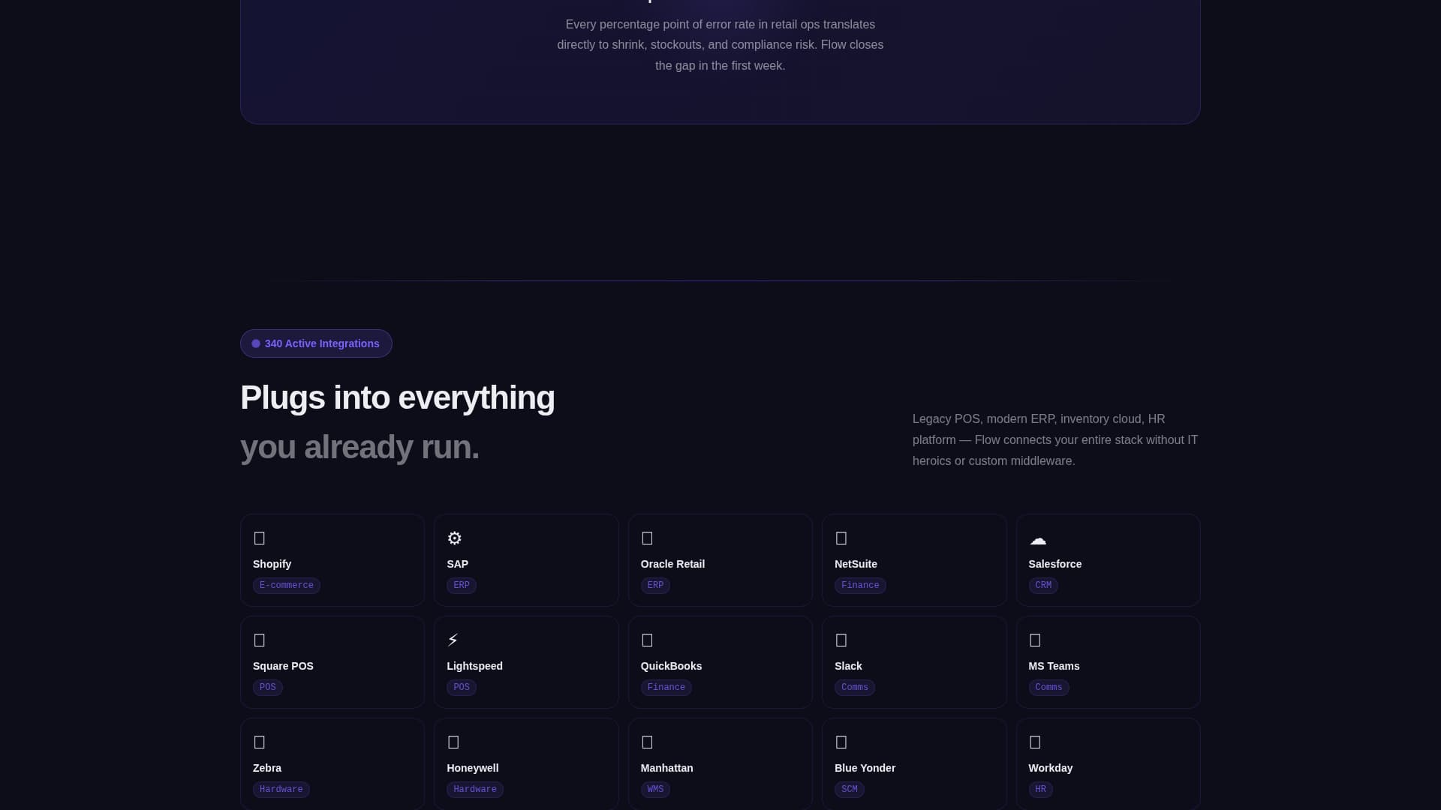Select the Comms tag under MS Teams
The image size is (1441, 810).
1048,688
